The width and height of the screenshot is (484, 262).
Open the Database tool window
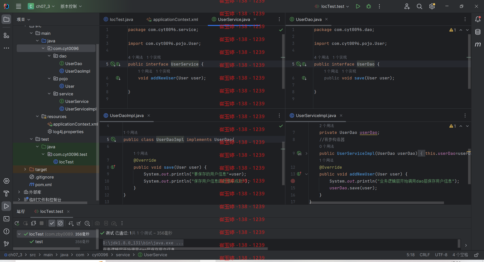coord(478,32)
